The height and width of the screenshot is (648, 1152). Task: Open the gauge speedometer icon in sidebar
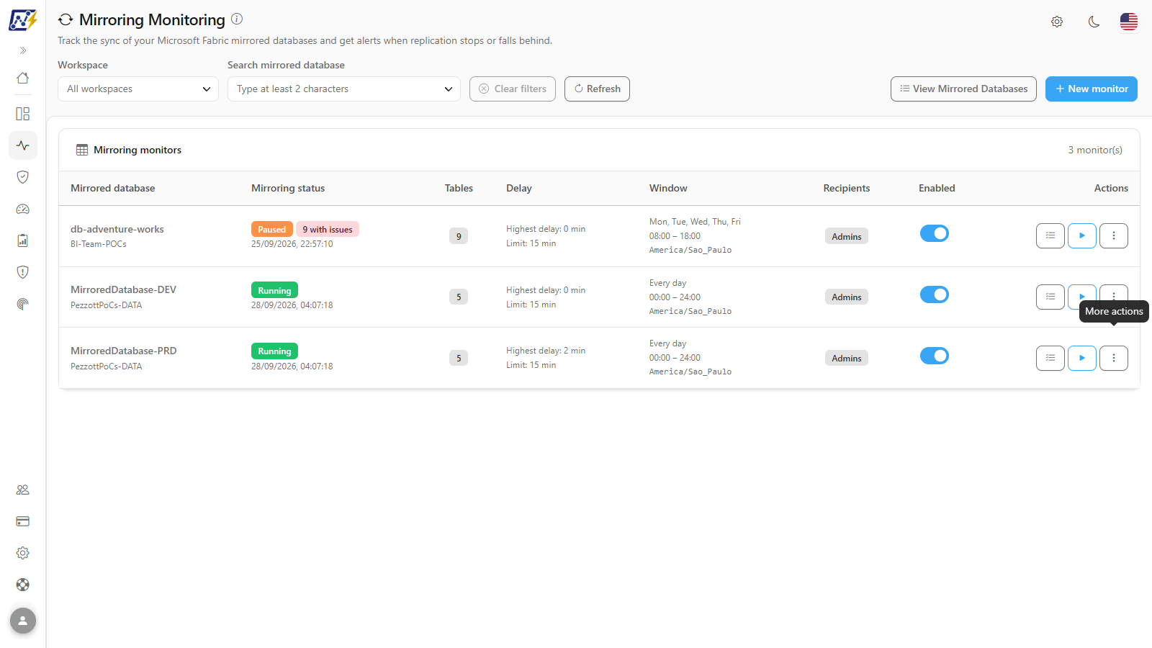[23, 209]
